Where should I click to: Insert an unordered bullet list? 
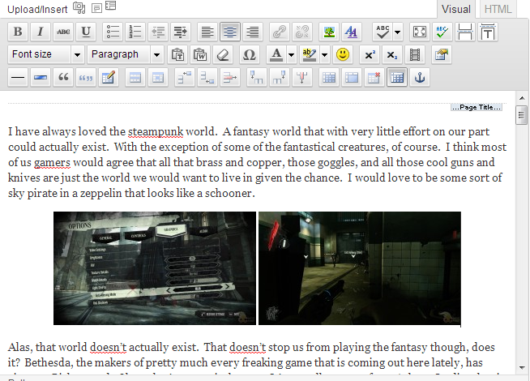(x=113, y=32)
